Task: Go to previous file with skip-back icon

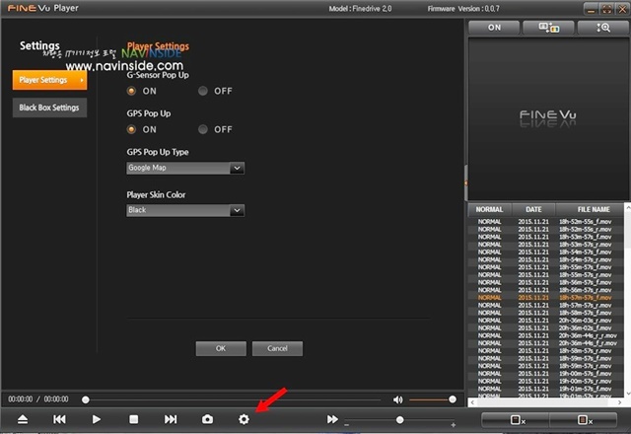Action: [59, 419]
